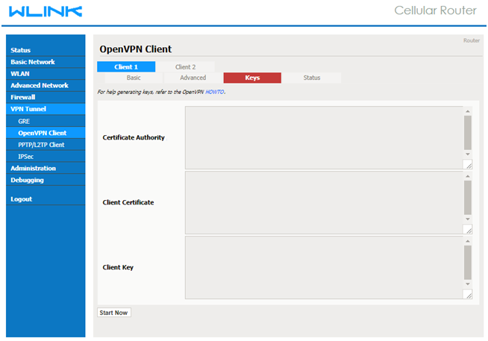Switch to the Client 2 tab
Screen dimensions: 488x341
(185, 66)
